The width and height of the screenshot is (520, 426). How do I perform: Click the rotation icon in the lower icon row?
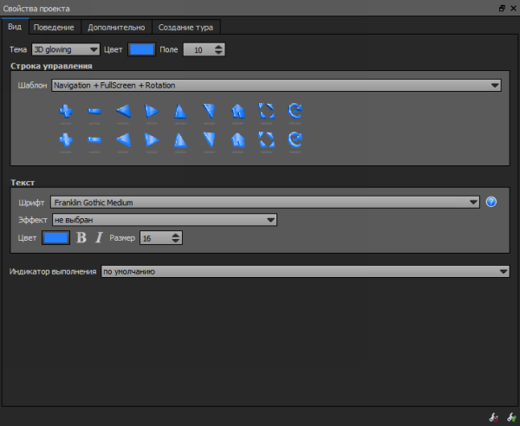pyautogui.click(x=296, y=139)
